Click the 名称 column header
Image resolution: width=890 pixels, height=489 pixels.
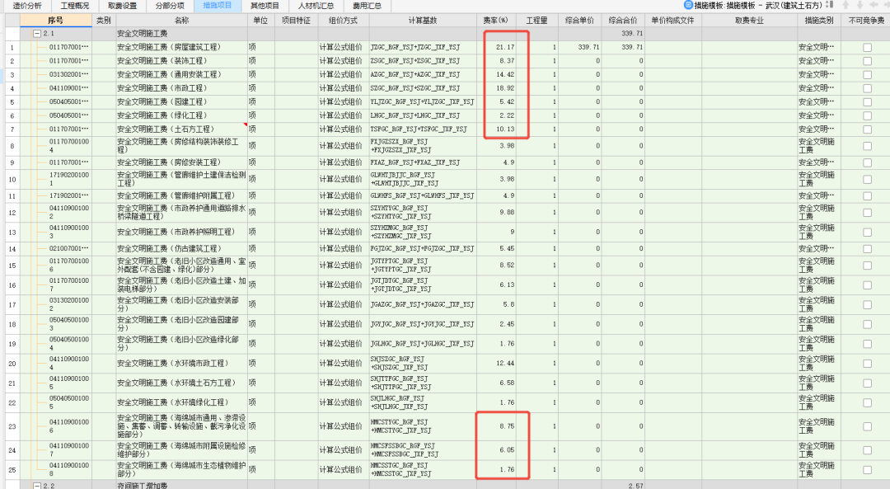pos(181,21)
